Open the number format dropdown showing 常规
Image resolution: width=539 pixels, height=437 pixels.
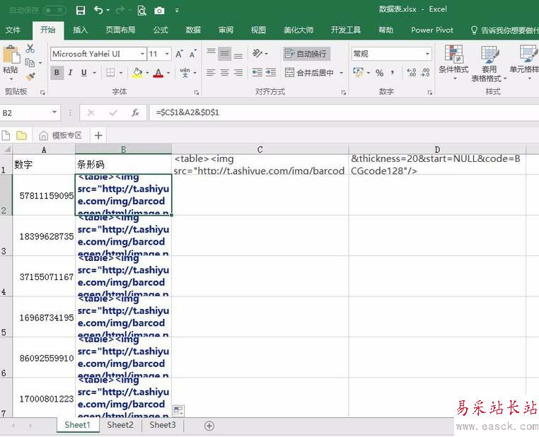(427, 54)
